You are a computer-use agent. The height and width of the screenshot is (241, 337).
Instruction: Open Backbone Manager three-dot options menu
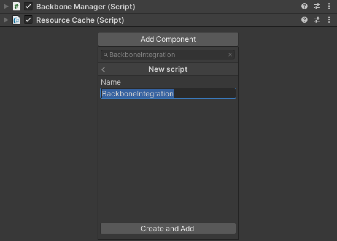click(329, 6)
